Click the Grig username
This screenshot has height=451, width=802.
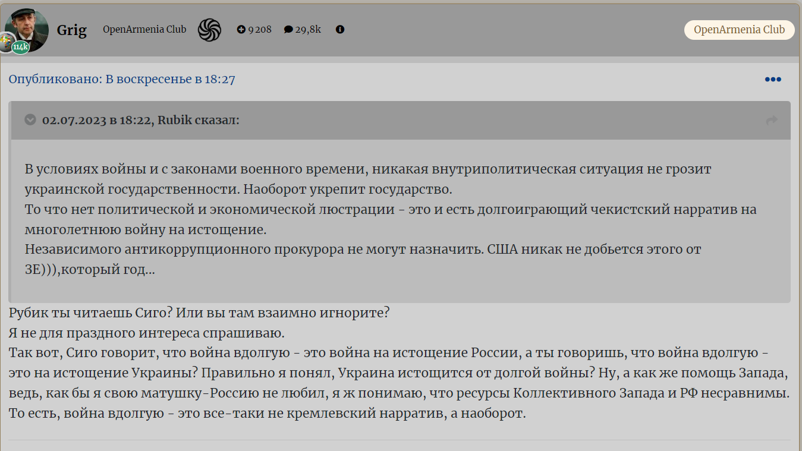(x=72, y=30)
